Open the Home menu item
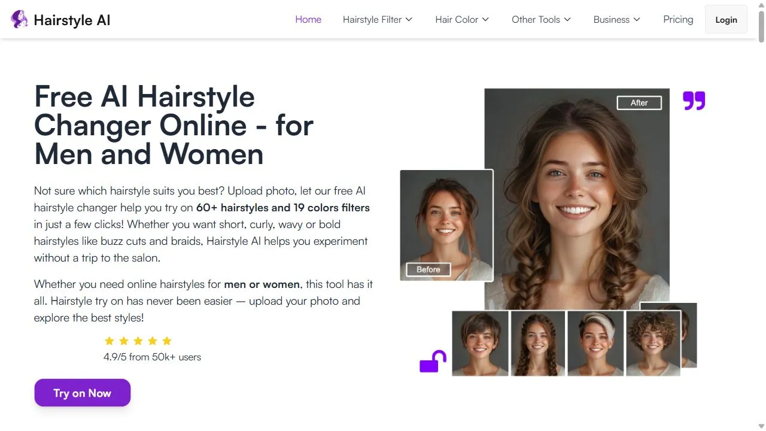766x431 pixels. [308, 19]
